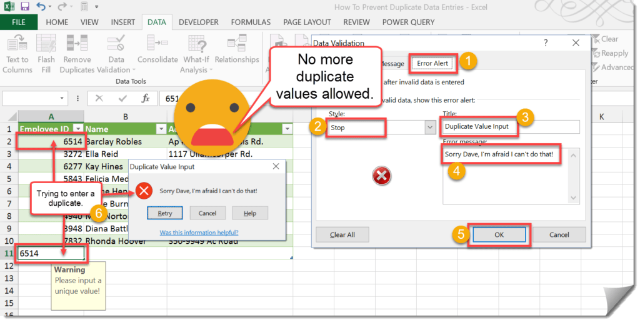640x322 pixels.
Task: Click Cancel in the Duplicate Value Input alert
Action: [x=207, y=213]
